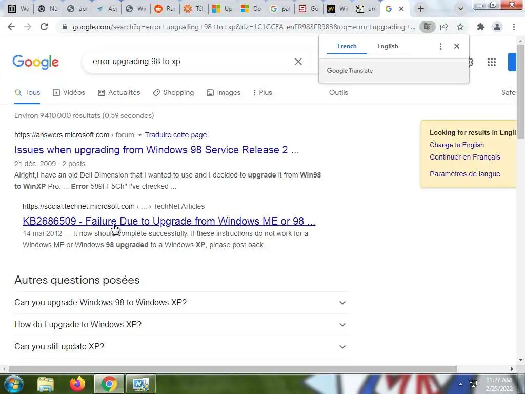This screenshot has width=525, height=394.
Task: Select French in translate popup
Action: click(347, 46)
